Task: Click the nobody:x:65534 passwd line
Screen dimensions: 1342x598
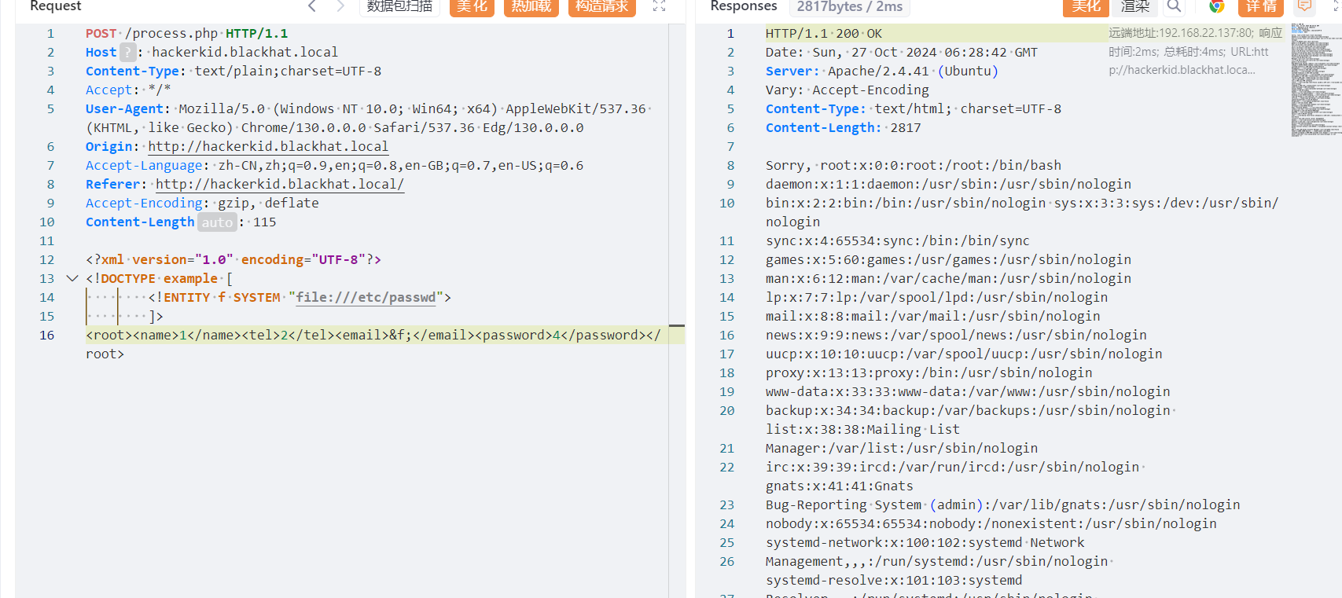Action: (x=991, y=524)
